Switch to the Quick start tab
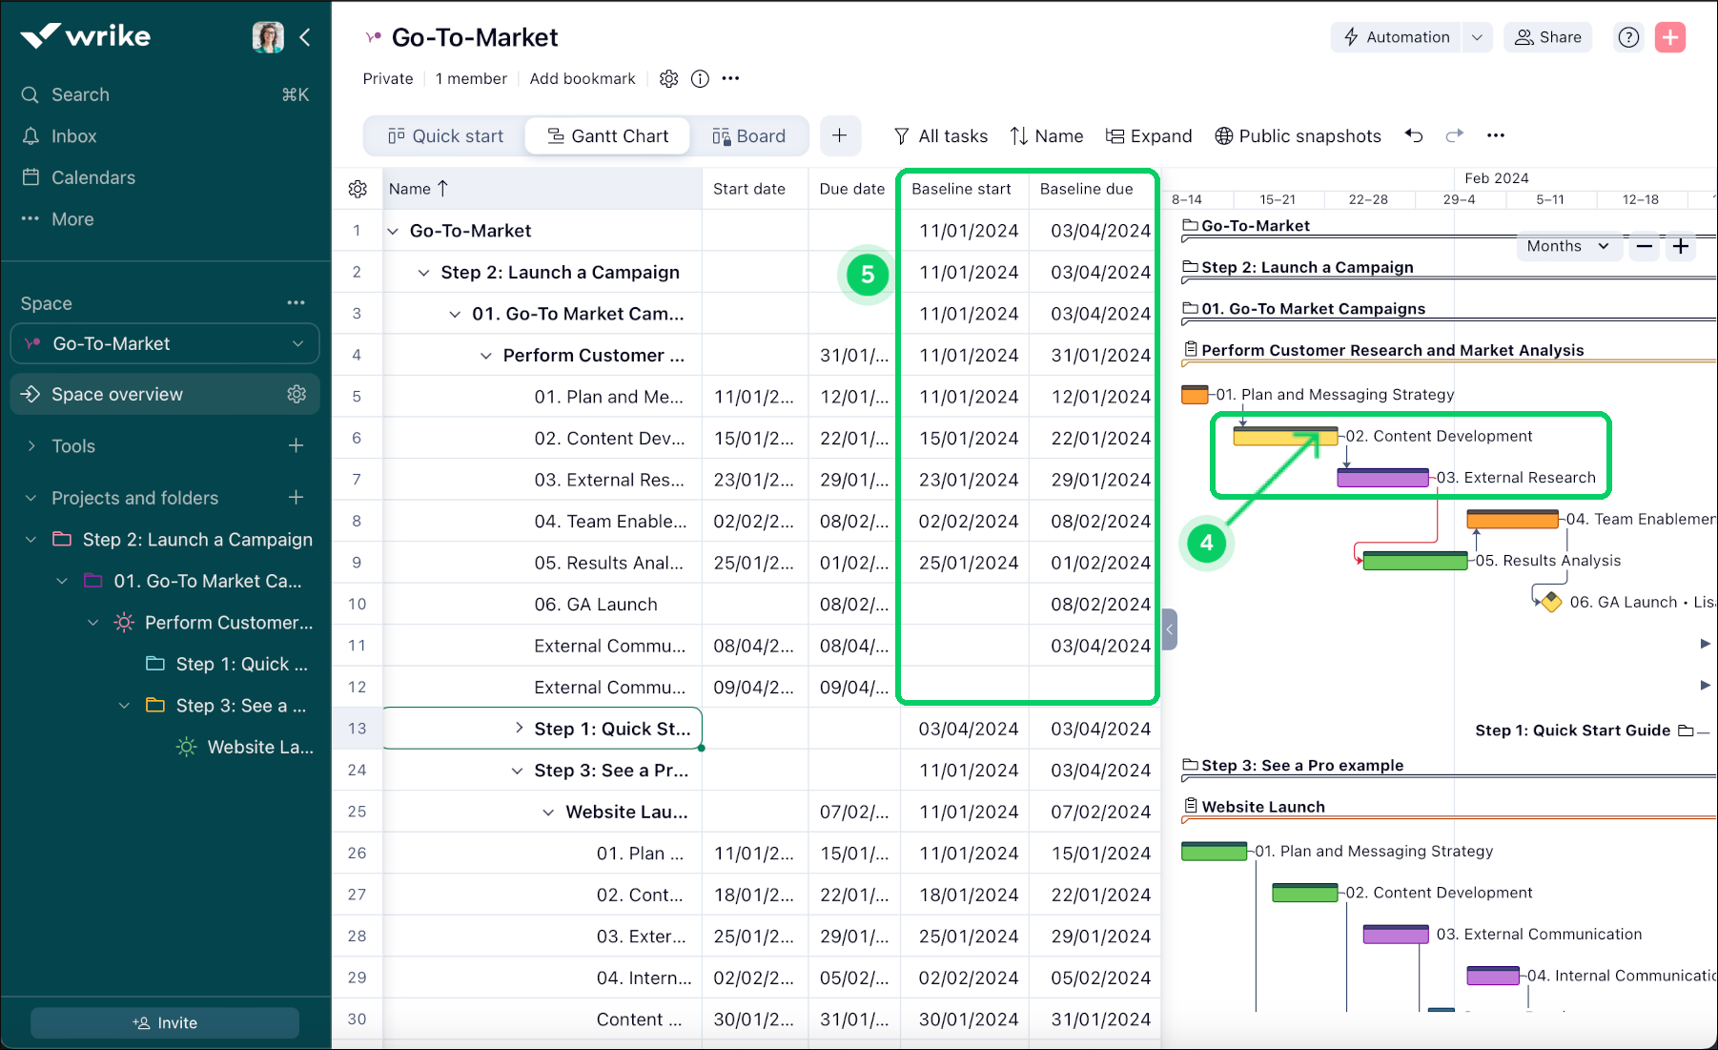Viewport: 1718px width, 1050px height. [445, 136]
